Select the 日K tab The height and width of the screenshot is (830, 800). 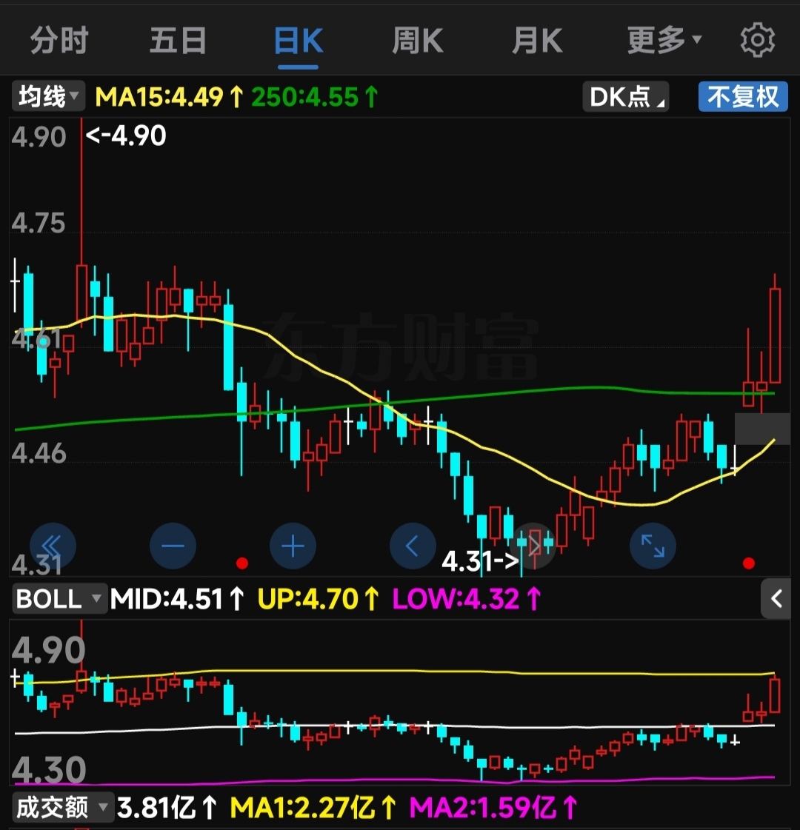pos(299,41)
